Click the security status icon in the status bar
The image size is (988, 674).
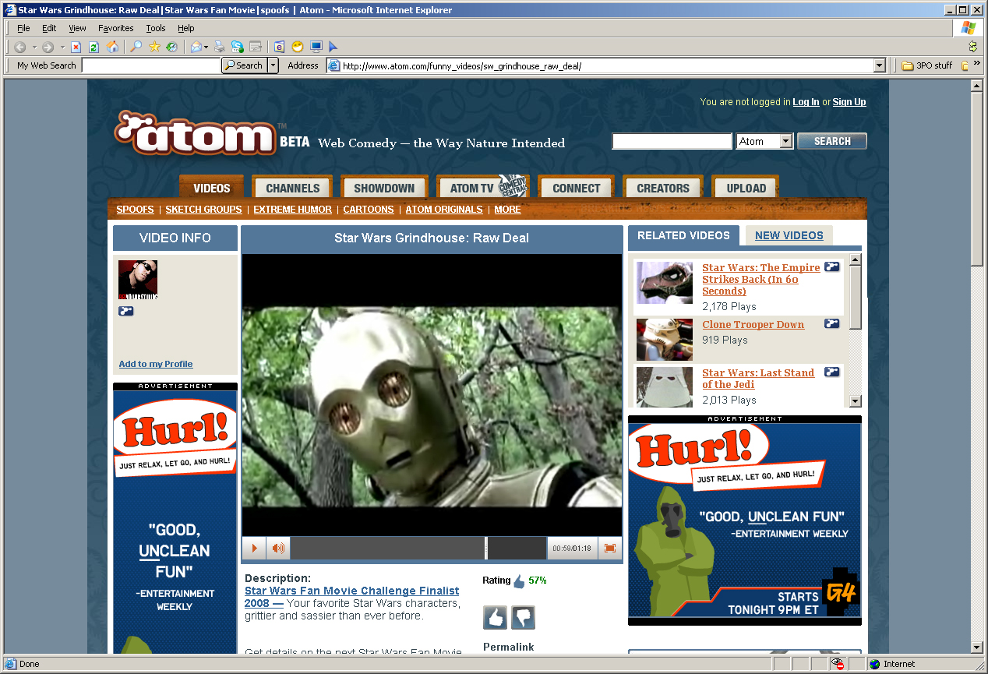(x=838, y=664)
